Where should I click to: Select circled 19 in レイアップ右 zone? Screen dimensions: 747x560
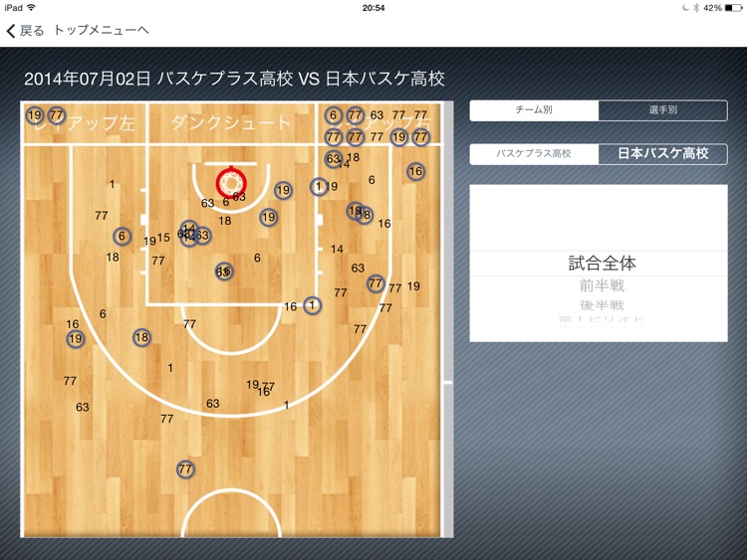point(398,137)
